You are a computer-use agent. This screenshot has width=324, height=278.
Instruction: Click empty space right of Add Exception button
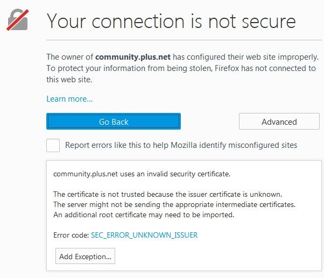215,256
